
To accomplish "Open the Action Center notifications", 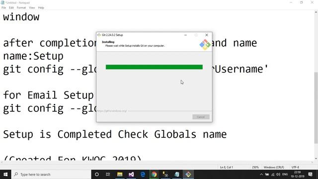I will (310, 175).
